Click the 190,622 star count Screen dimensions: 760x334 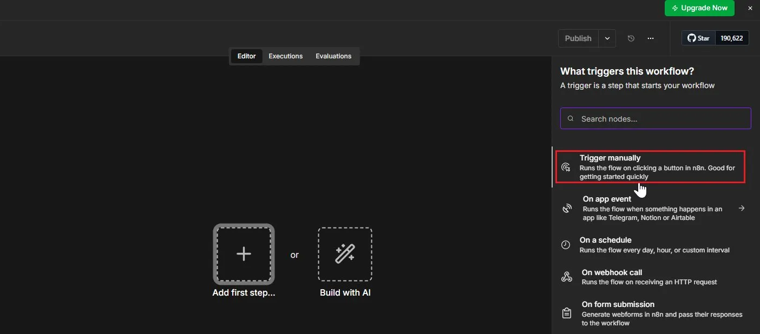tap(732, 38)
